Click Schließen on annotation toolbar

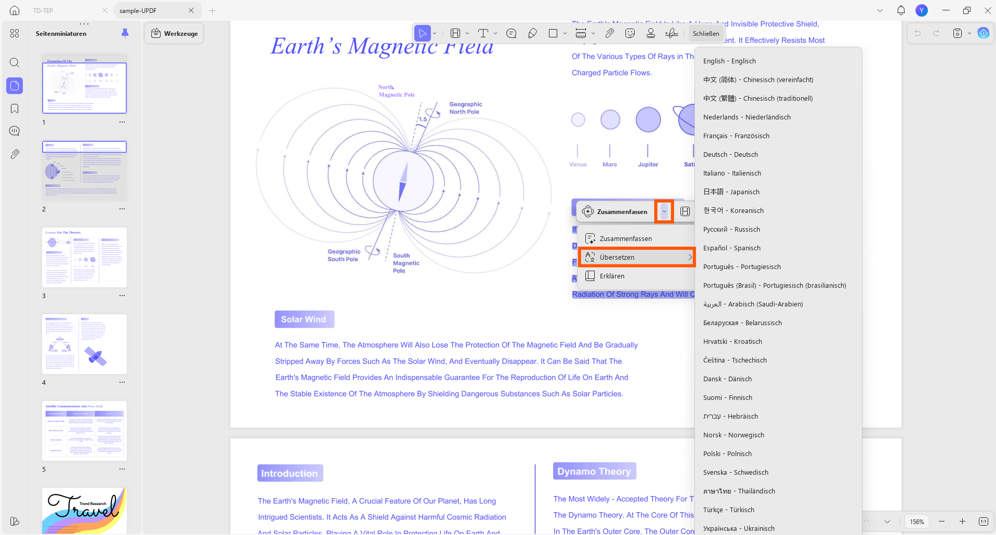(x=706, y=33)
